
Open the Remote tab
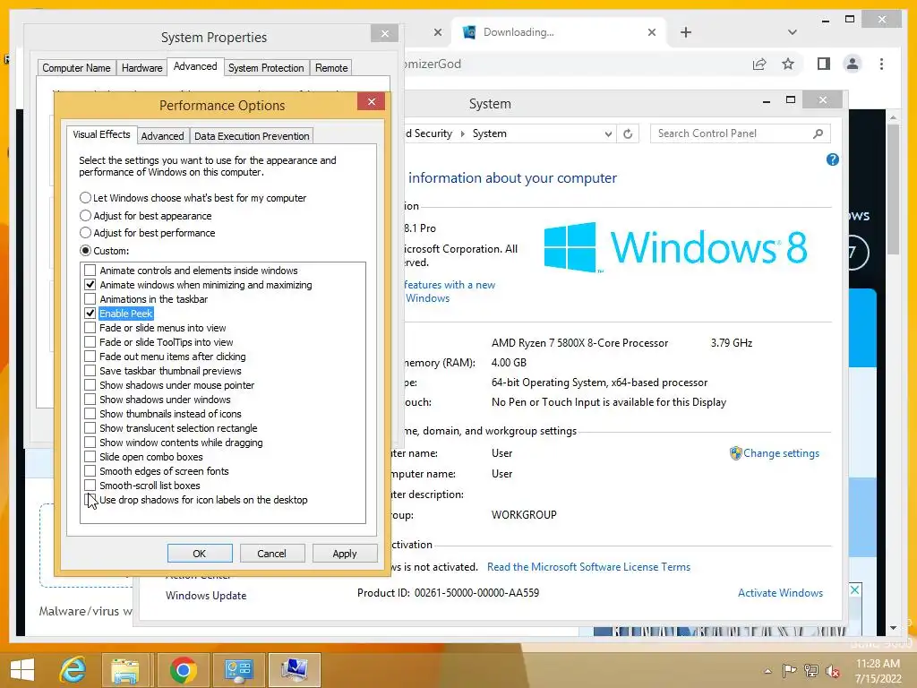(331, 68)
